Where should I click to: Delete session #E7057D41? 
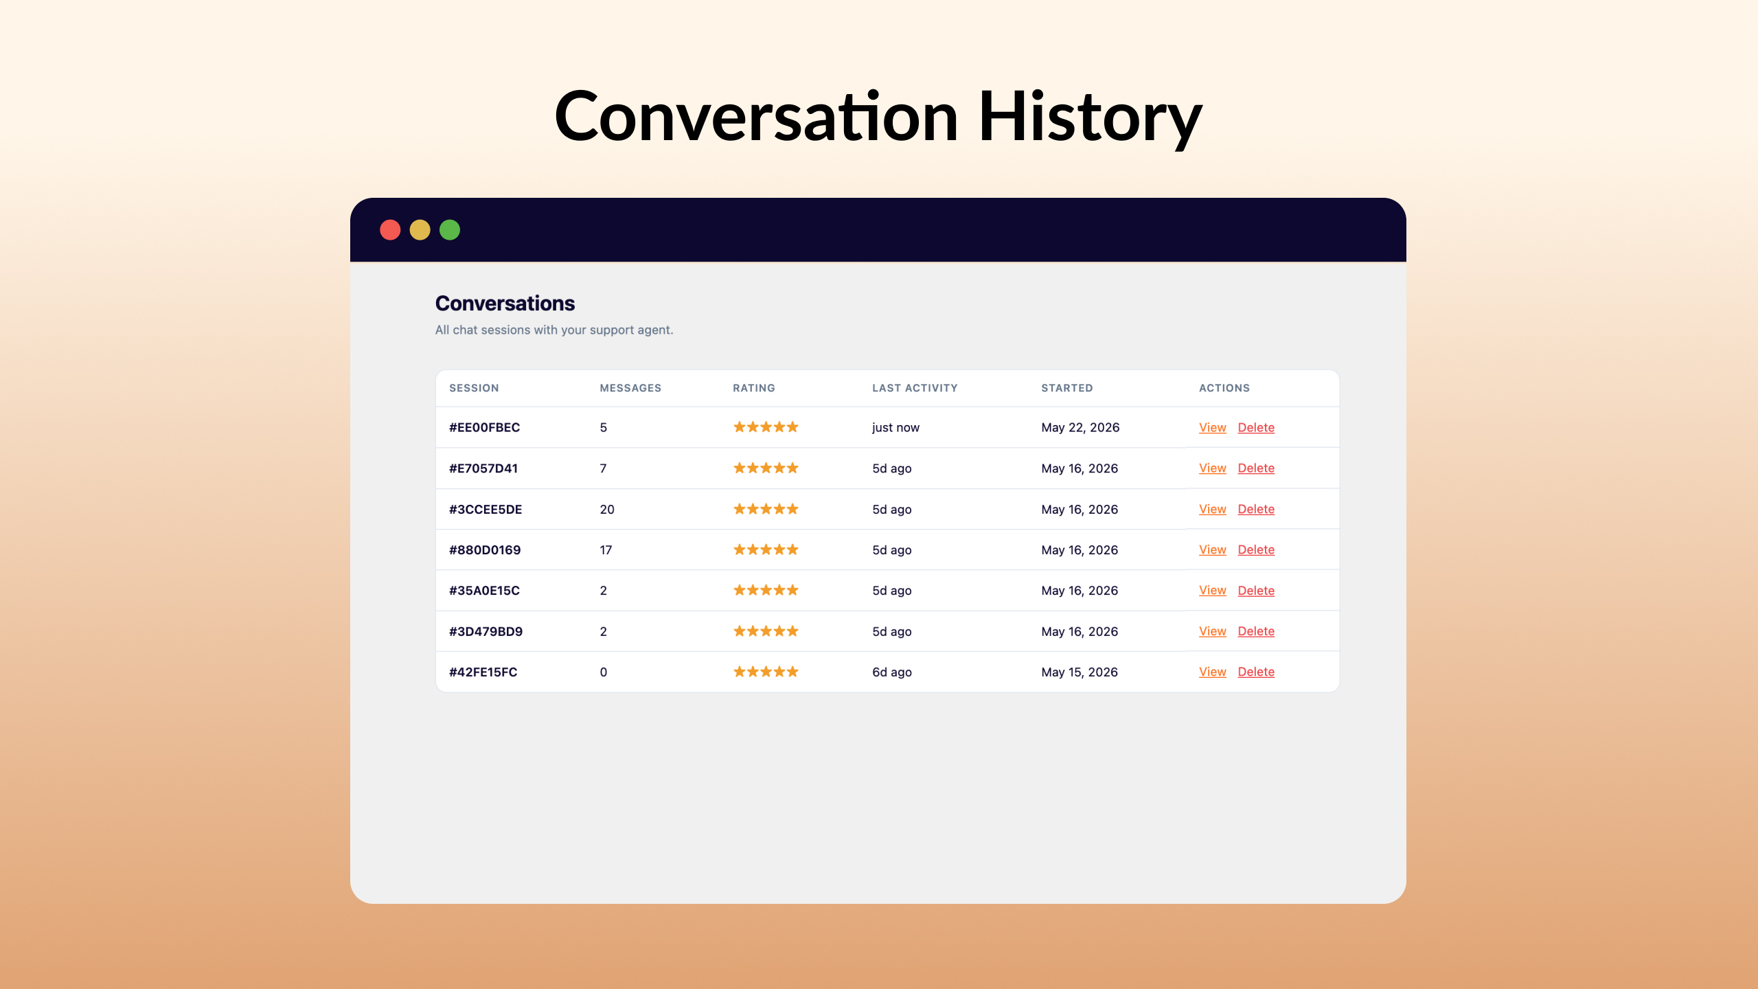tap(1256, 468)
